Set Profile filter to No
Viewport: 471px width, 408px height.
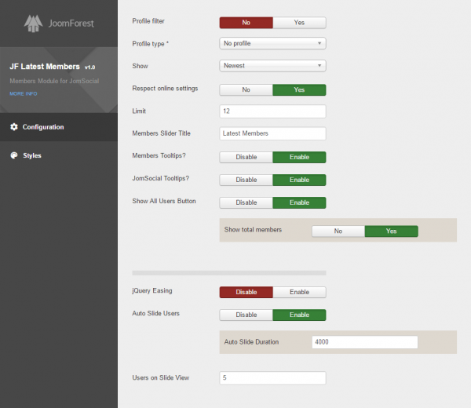(x=246, y=23)
